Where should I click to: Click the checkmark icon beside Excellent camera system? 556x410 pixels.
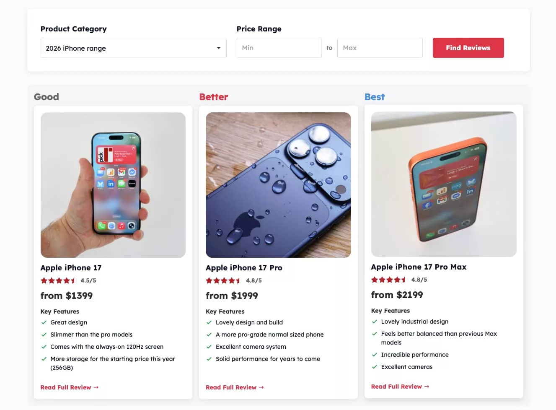pyautogui.click(x=209, y=347)
